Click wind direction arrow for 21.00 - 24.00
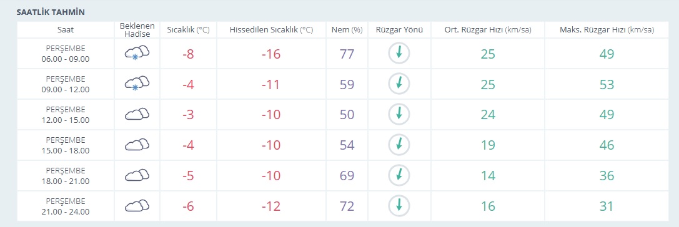Screen dimensions: 679x227 (x=399, y=206)
